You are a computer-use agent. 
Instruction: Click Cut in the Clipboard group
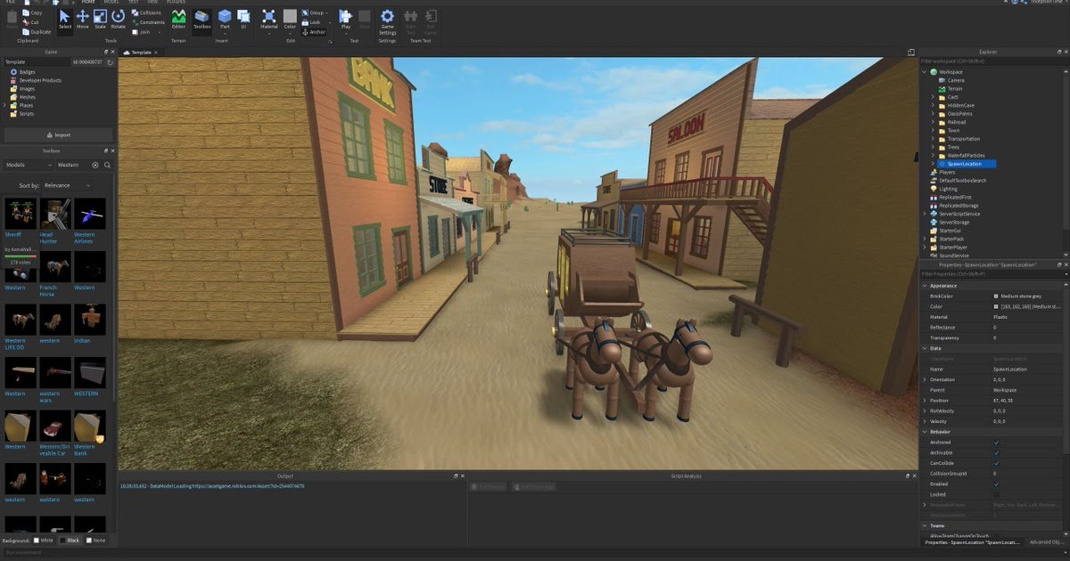pyautogui.click(x=30, y=21)
